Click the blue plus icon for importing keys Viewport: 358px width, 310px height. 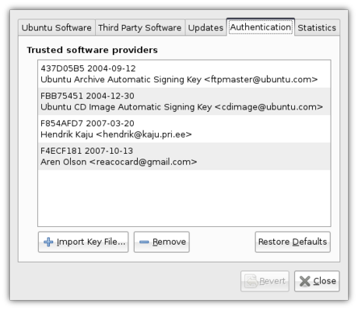(48, 242)
